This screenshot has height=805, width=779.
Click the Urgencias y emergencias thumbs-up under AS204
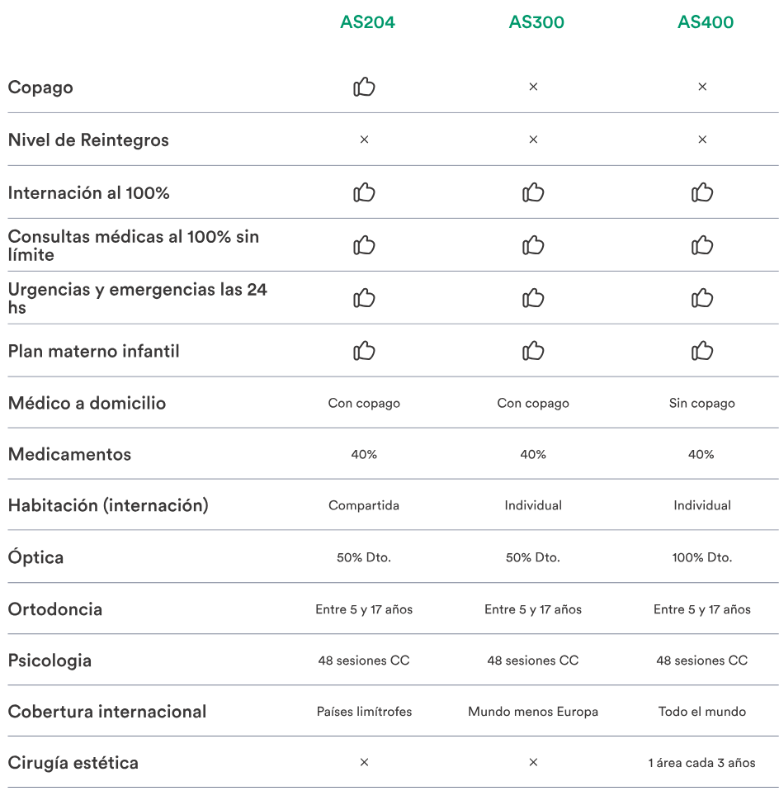coord(364,298)
